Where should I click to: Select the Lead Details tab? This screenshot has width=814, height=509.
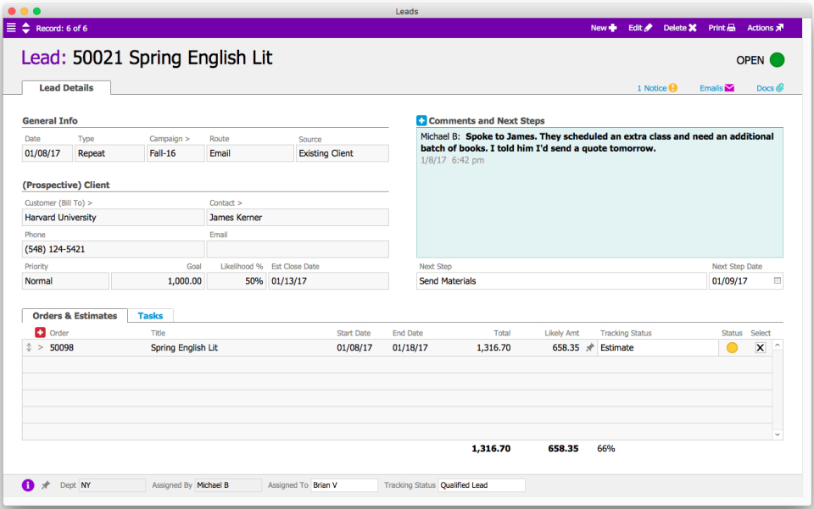click(65, 87)
